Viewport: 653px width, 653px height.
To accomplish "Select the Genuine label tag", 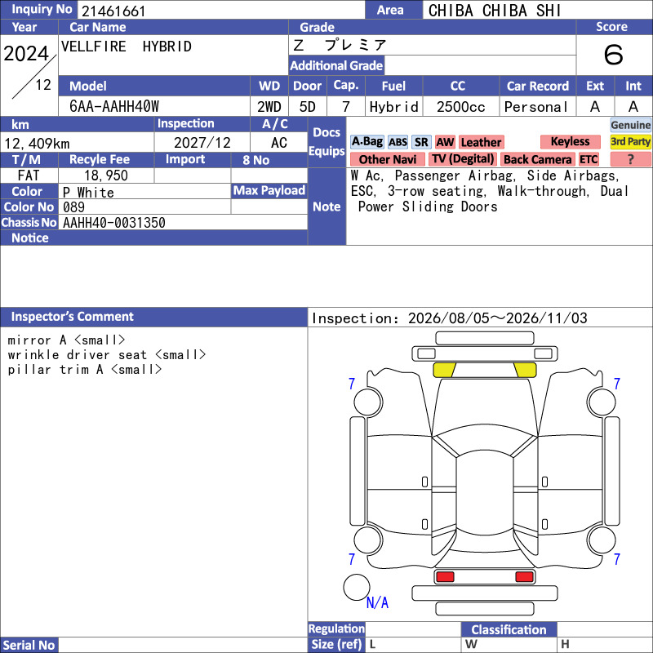I will 630,125.
